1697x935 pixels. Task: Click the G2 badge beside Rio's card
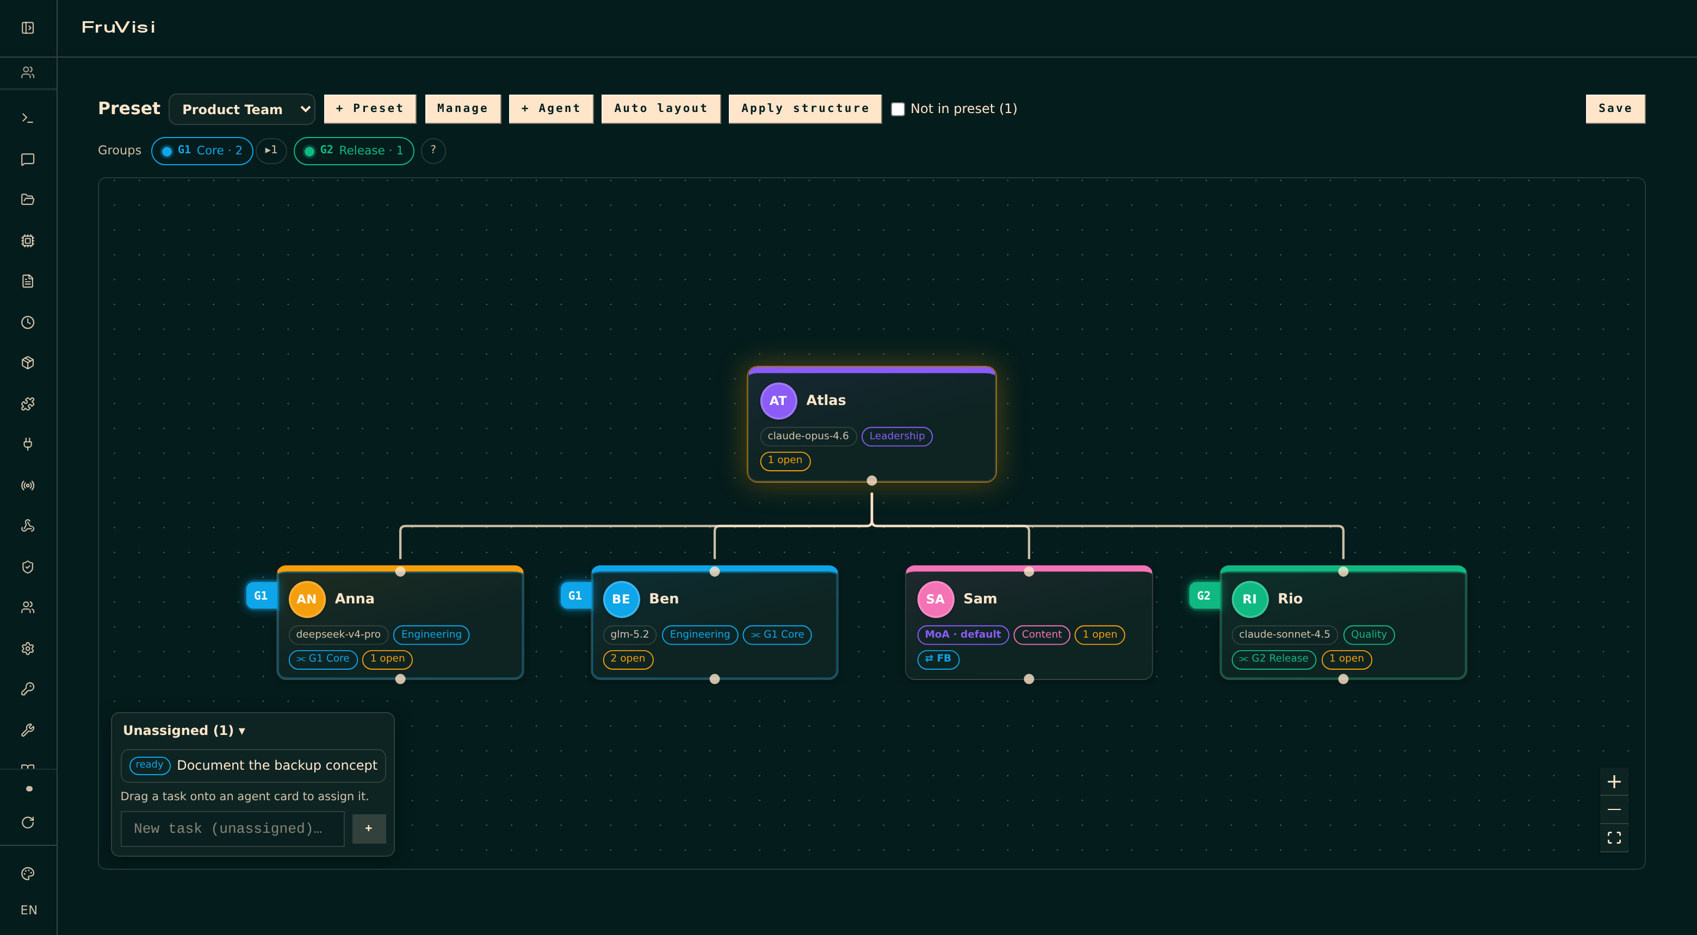1204,596
